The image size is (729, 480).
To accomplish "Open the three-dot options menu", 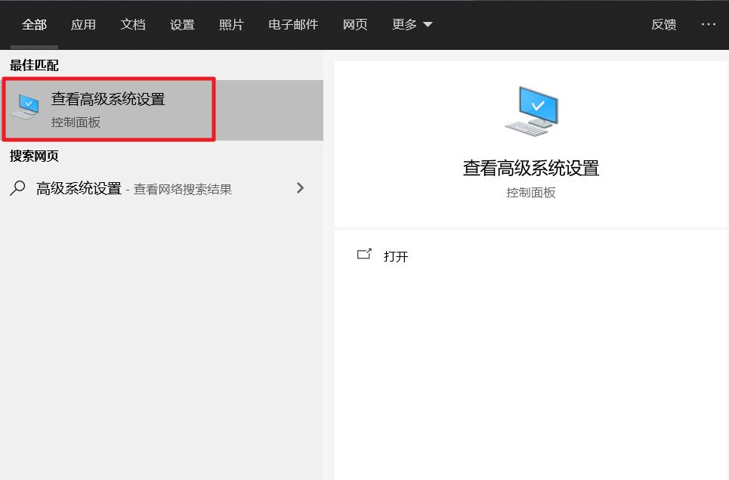I will (x=709, y=24).
